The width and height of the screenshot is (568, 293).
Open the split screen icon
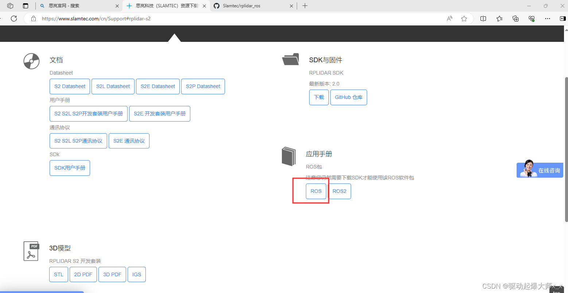[x=483, y=19]
